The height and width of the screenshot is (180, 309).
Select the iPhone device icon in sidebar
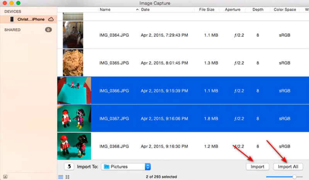[x=12, y=19]
